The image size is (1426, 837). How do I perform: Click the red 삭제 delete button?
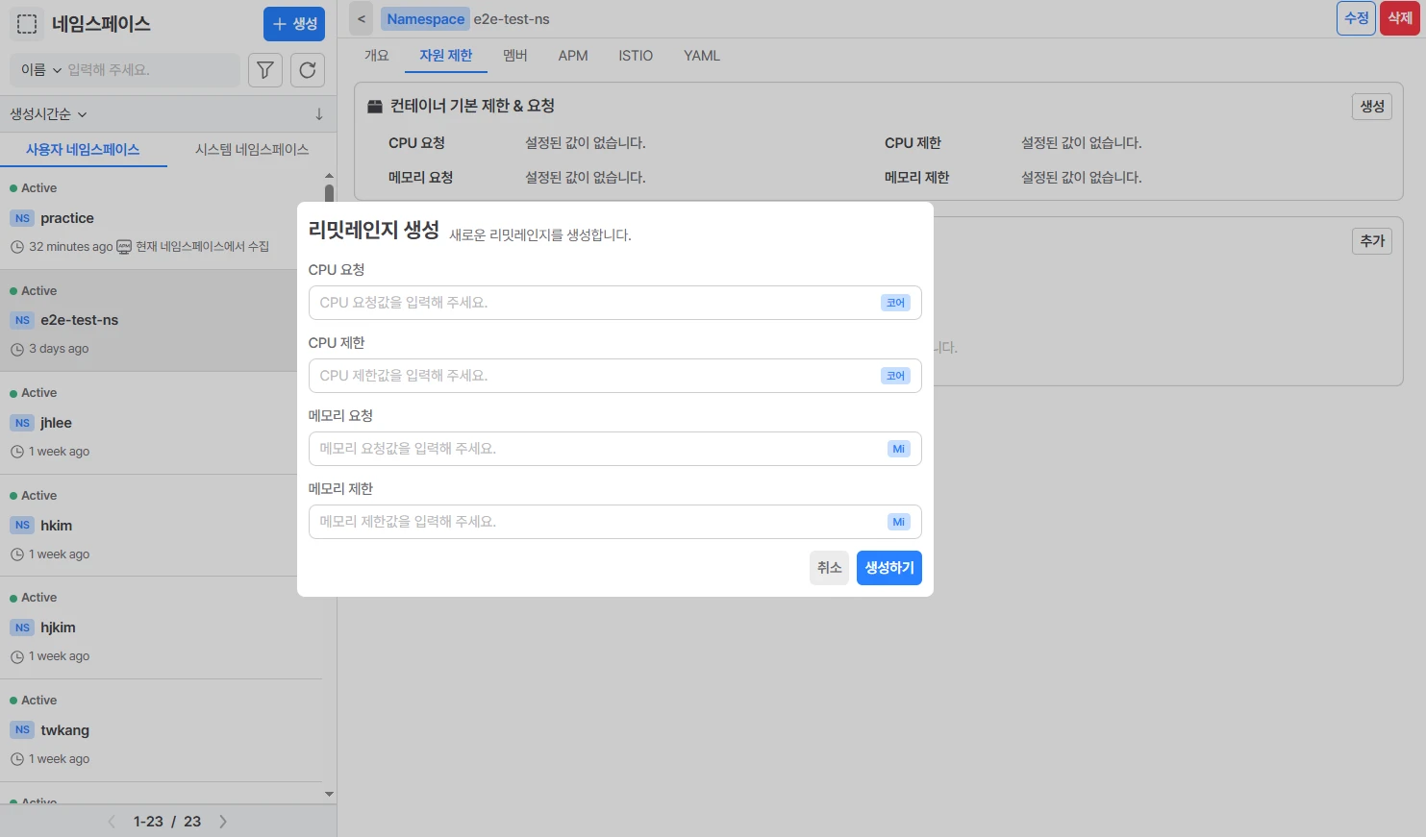(1400, 18)
